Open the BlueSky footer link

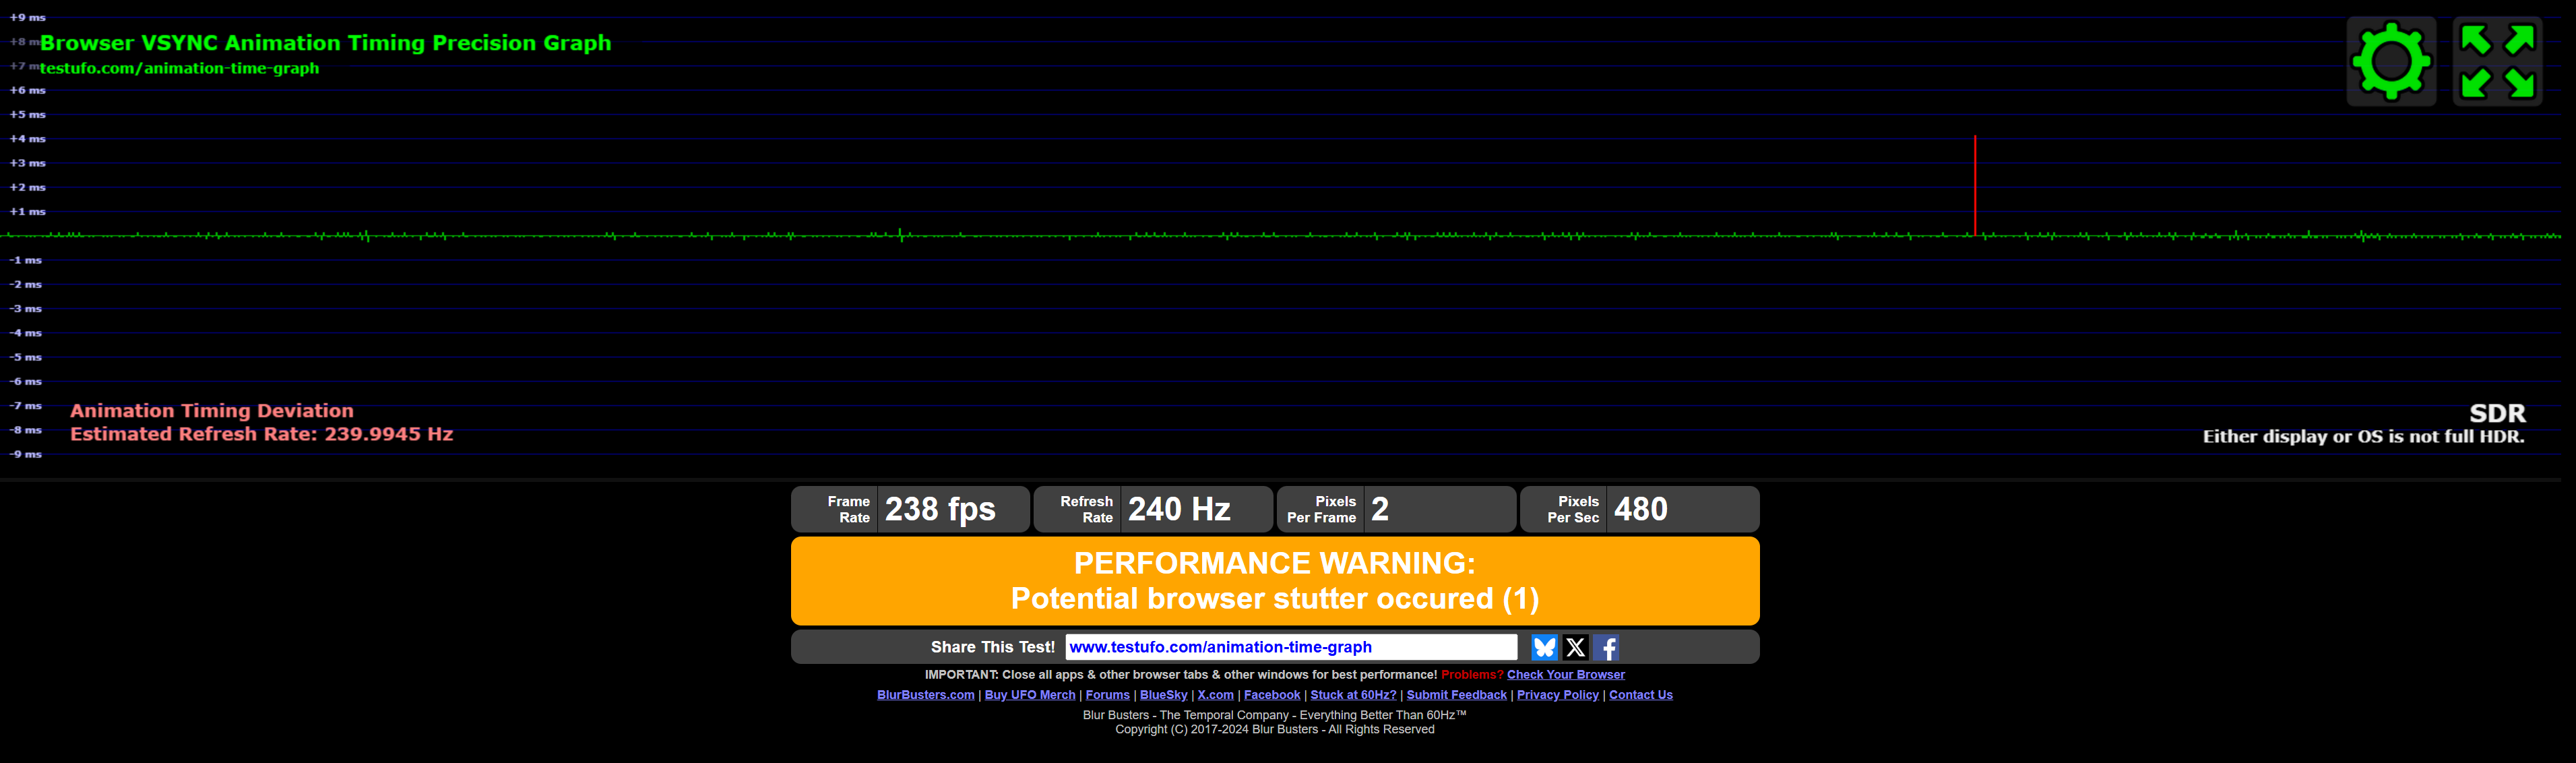point(1163,695)
